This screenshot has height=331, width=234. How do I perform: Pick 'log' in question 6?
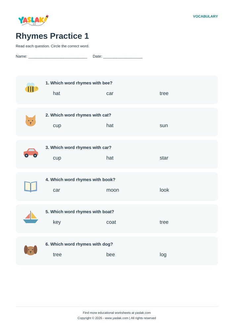[x=163, y=255]
